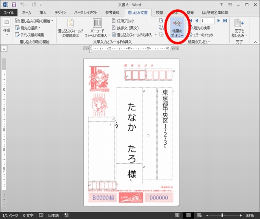Expand バーコードフィールドの挿入 arrow
Screen dimensions: 260x219
point(109,35)
